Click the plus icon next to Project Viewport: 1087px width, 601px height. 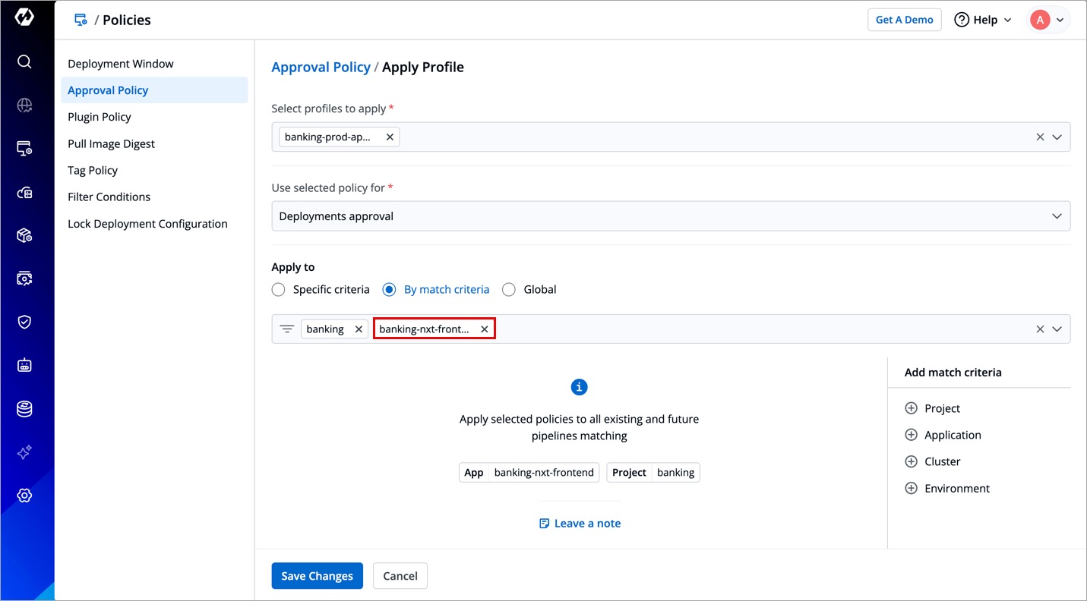(911, 408)
